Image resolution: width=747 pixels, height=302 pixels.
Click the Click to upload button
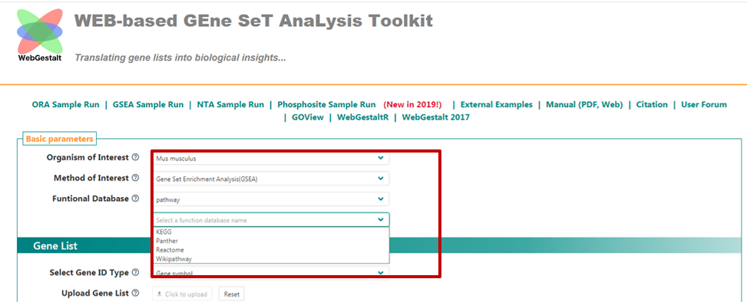182,294
